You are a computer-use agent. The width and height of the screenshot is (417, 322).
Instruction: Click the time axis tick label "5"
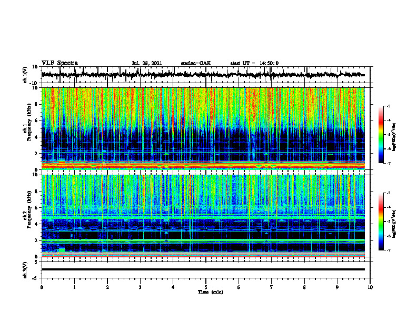(x=206, y=287)
